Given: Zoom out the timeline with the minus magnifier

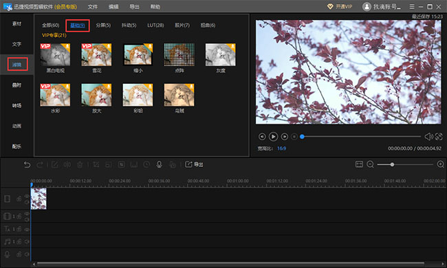Looking at the screenshot, I should pyautogui.click(x=370, y=164).
